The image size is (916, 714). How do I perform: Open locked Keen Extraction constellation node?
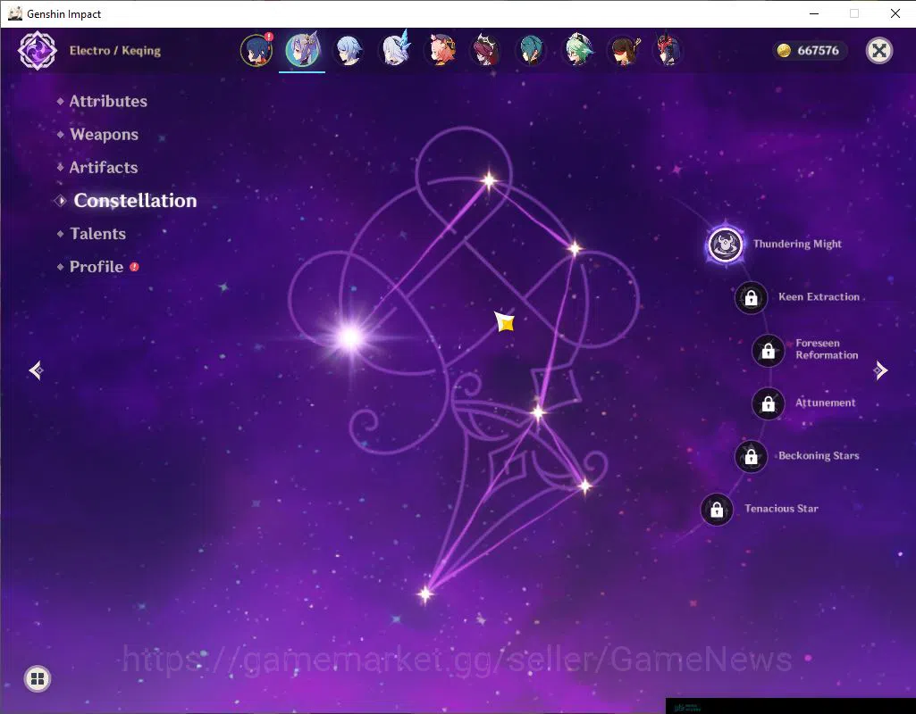(752, 297)
